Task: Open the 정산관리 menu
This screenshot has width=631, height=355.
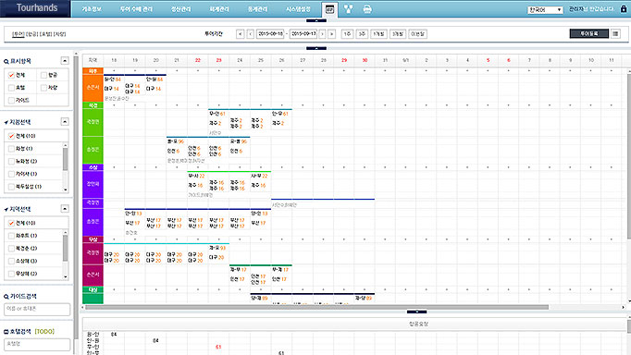Action: tap(180, 9)
